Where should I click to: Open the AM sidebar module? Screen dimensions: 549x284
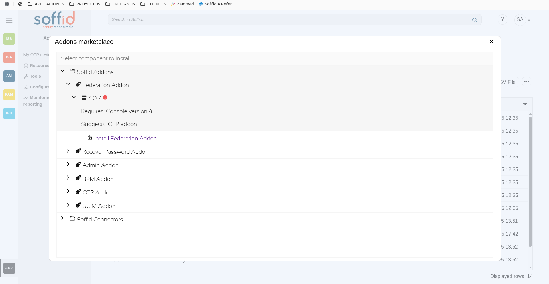pos(9,76)
